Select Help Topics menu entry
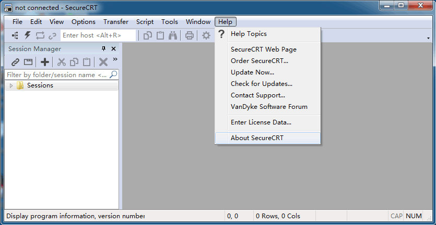 coord(268,34)
